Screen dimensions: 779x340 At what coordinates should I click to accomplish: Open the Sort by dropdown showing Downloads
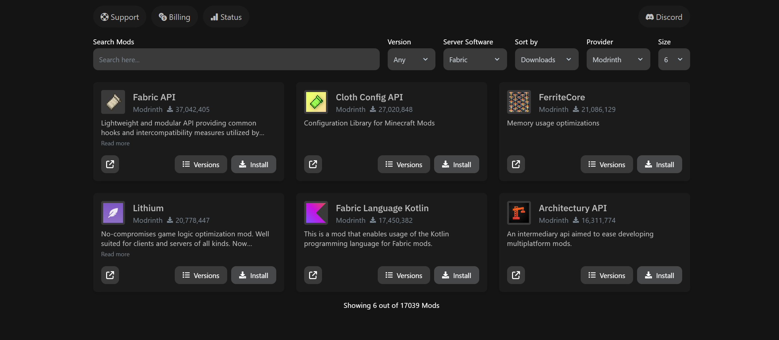(547, 60)
